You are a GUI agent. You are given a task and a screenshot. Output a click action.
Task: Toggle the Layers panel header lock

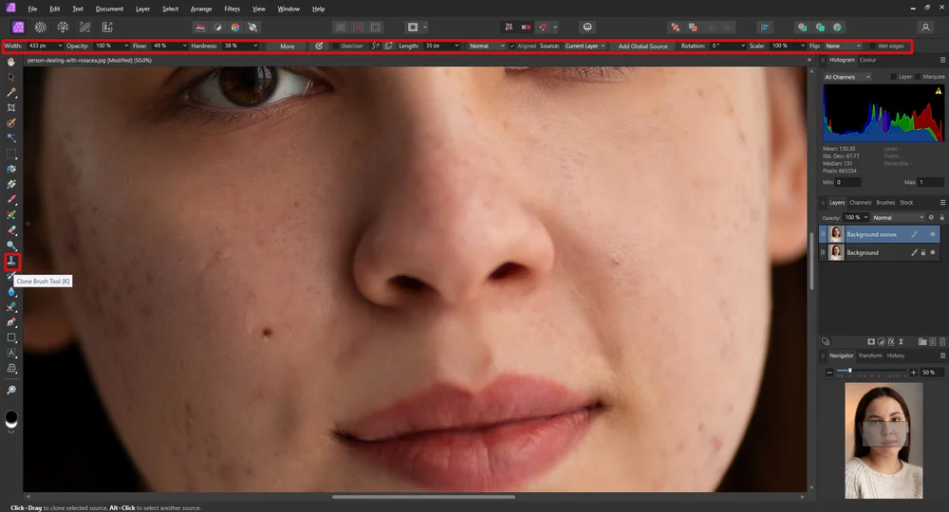[941, 217]
